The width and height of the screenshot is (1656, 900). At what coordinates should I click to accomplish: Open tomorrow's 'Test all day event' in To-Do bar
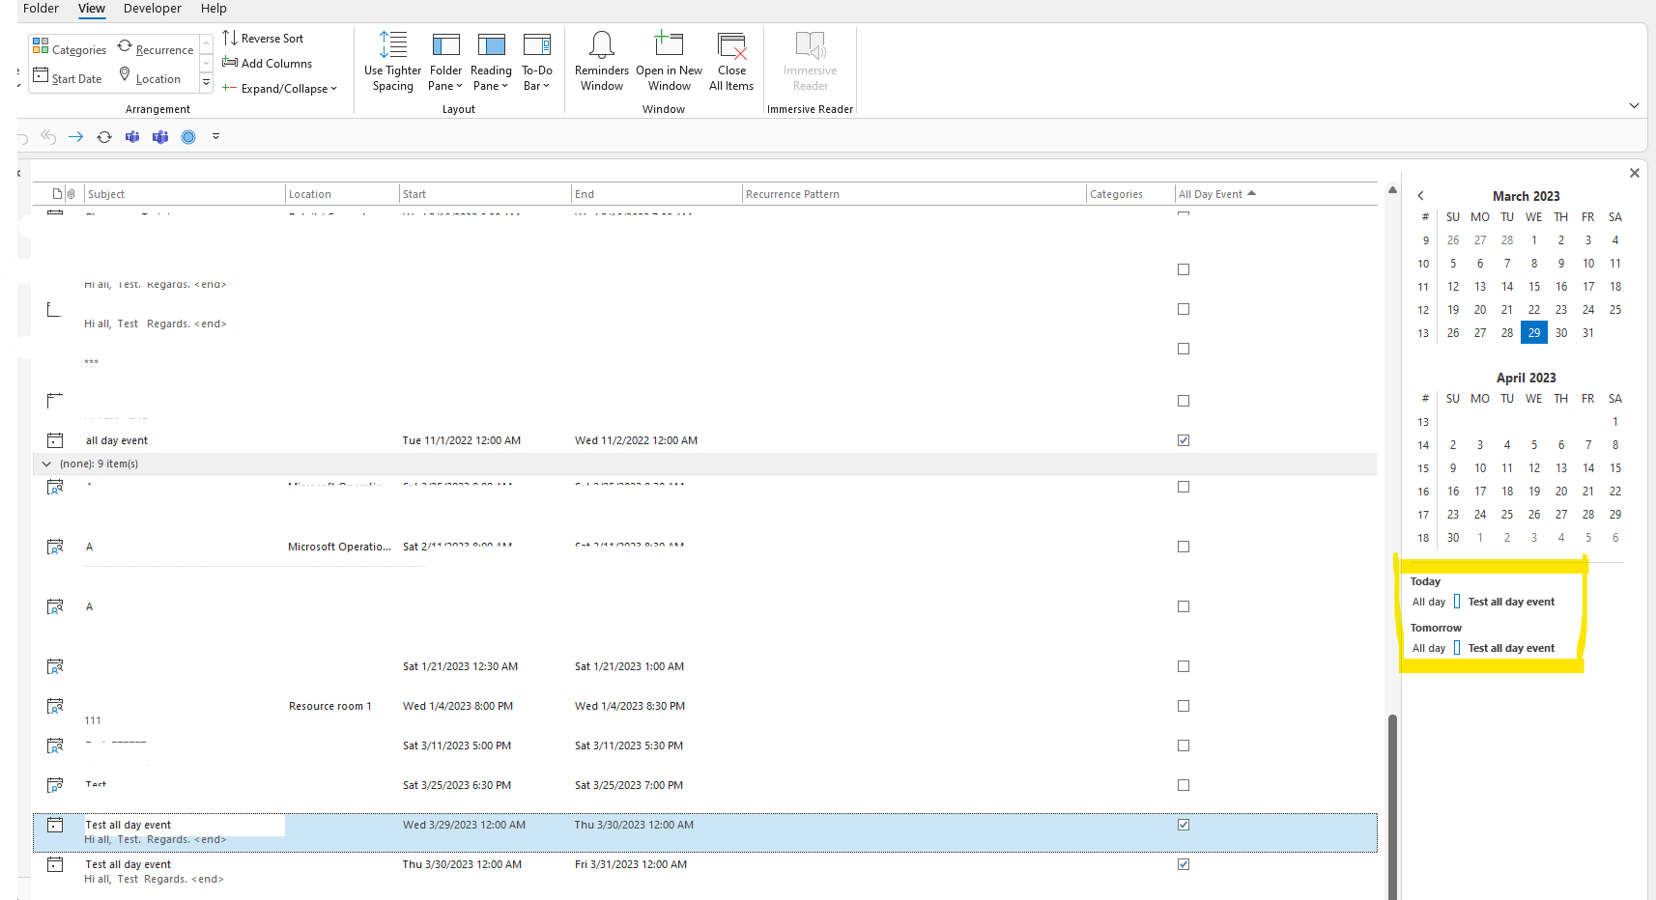coord(1511,648)
